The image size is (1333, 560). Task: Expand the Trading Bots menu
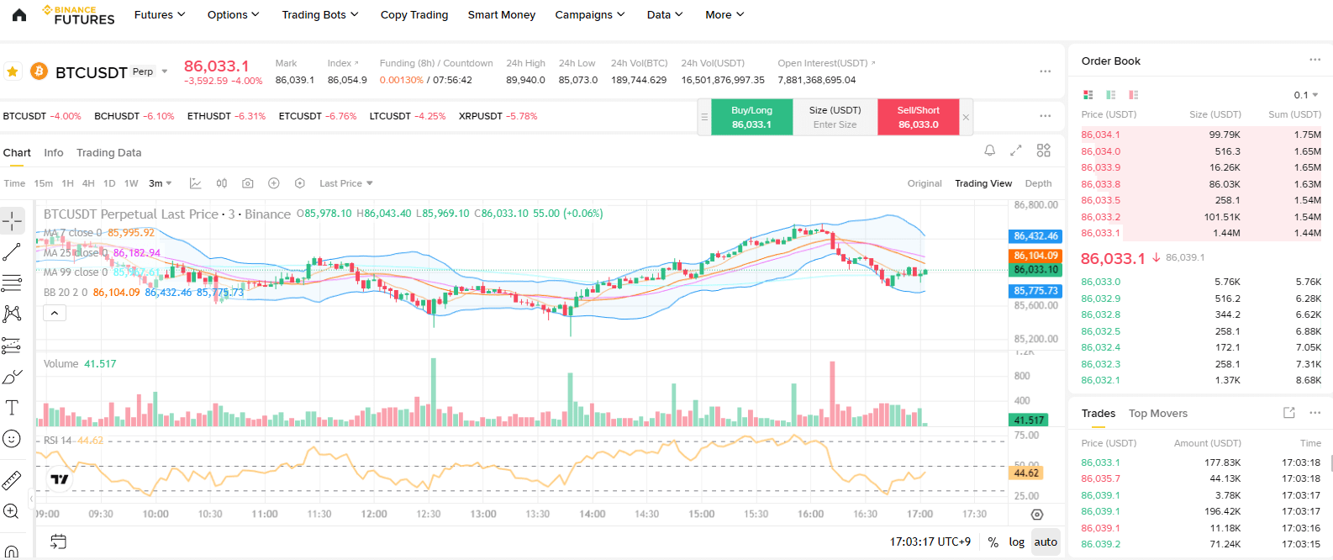pyautogui.click(x=320, y=14)
